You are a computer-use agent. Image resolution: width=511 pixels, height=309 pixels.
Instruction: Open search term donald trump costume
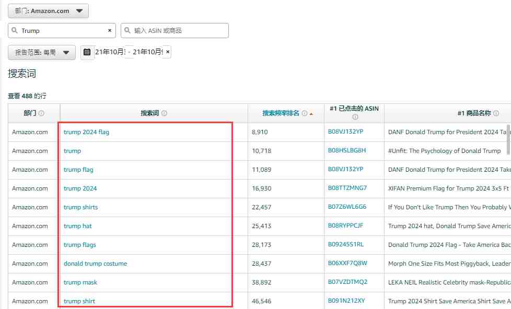click(96, 264)
